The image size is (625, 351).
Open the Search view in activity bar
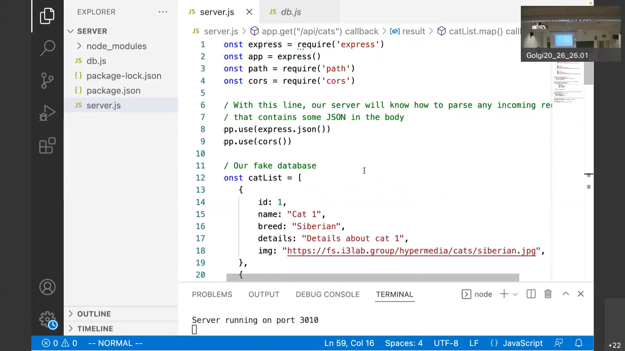point(48,48)
